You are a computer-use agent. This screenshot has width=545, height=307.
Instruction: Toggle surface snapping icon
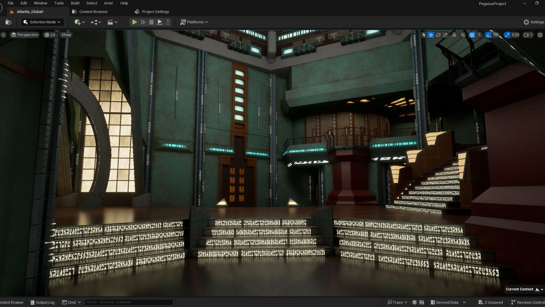(x=463, y=35)
